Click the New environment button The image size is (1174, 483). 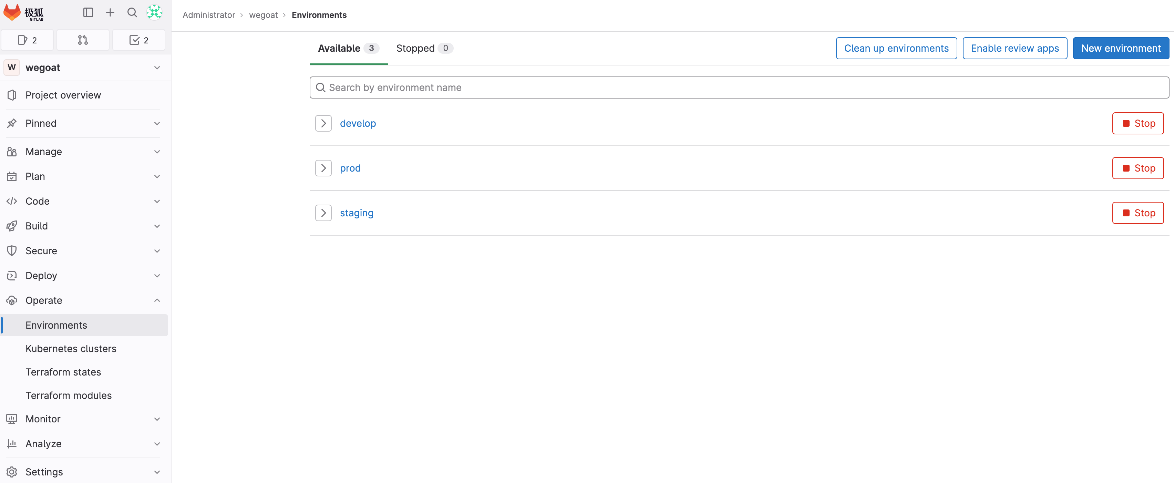(x=1121, y=48)
